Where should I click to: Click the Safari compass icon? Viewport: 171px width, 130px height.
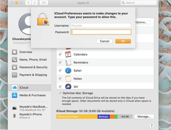click(68, 71)
